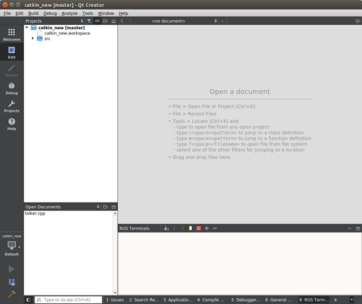Viewport: 362px width, 304px height.
Task: Toggle synchronize with editor link icon
Action: click(97, 21)
